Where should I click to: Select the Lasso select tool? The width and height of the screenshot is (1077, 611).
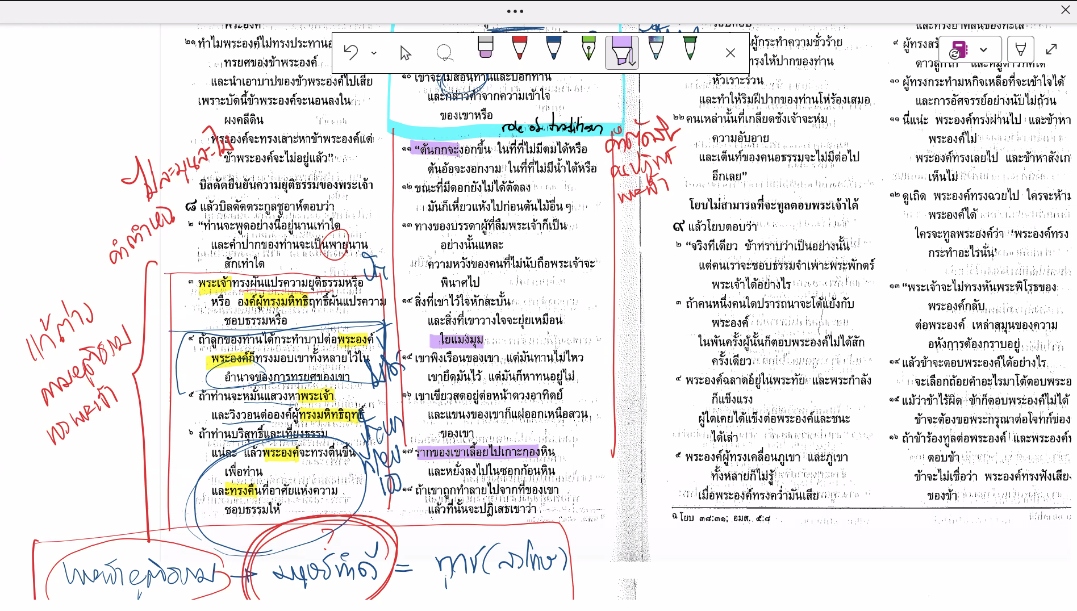point(444,53)
